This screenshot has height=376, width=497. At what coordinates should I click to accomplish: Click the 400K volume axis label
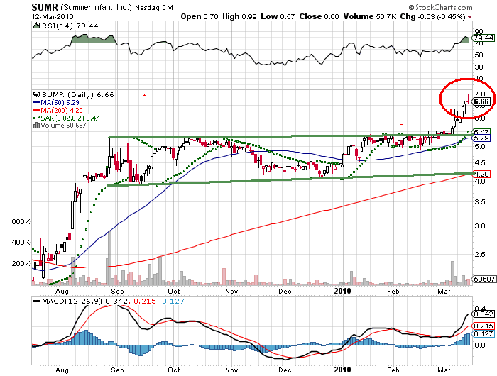point(21,243)
